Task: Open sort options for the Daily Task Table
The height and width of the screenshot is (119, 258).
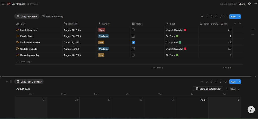Action: (207, 17)
